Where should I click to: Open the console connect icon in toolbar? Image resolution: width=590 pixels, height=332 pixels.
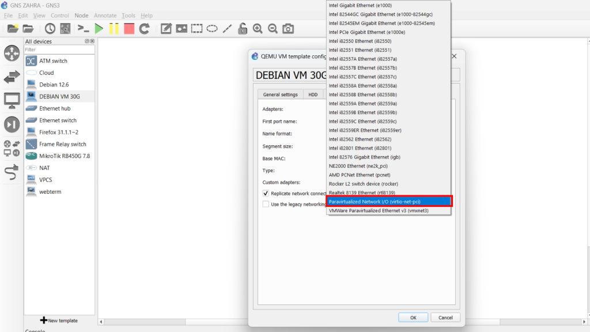(84, 28)
